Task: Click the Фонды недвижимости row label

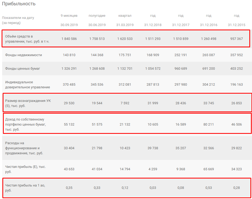Action: (23, 55)
